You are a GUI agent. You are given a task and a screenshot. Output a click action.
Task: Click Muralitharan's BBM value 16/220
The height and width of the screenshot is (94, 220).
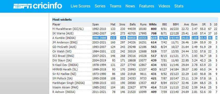click(x=174, y=29)
